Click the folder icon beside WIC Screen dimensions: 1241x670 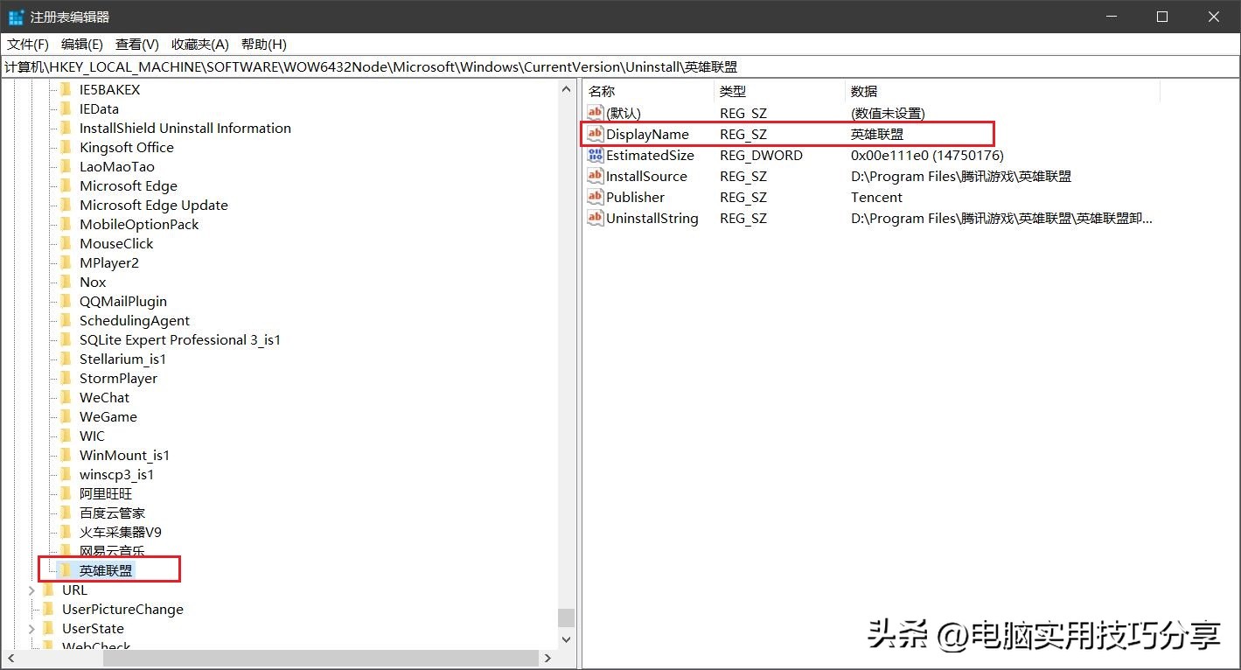click(65, 436)
